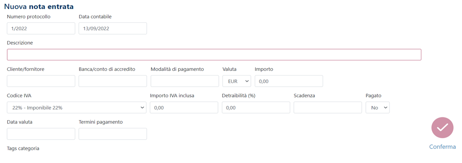Viewport: 462px width, 163px height.
Task: Click the Modalità di pagamento field
Action: 184,81
